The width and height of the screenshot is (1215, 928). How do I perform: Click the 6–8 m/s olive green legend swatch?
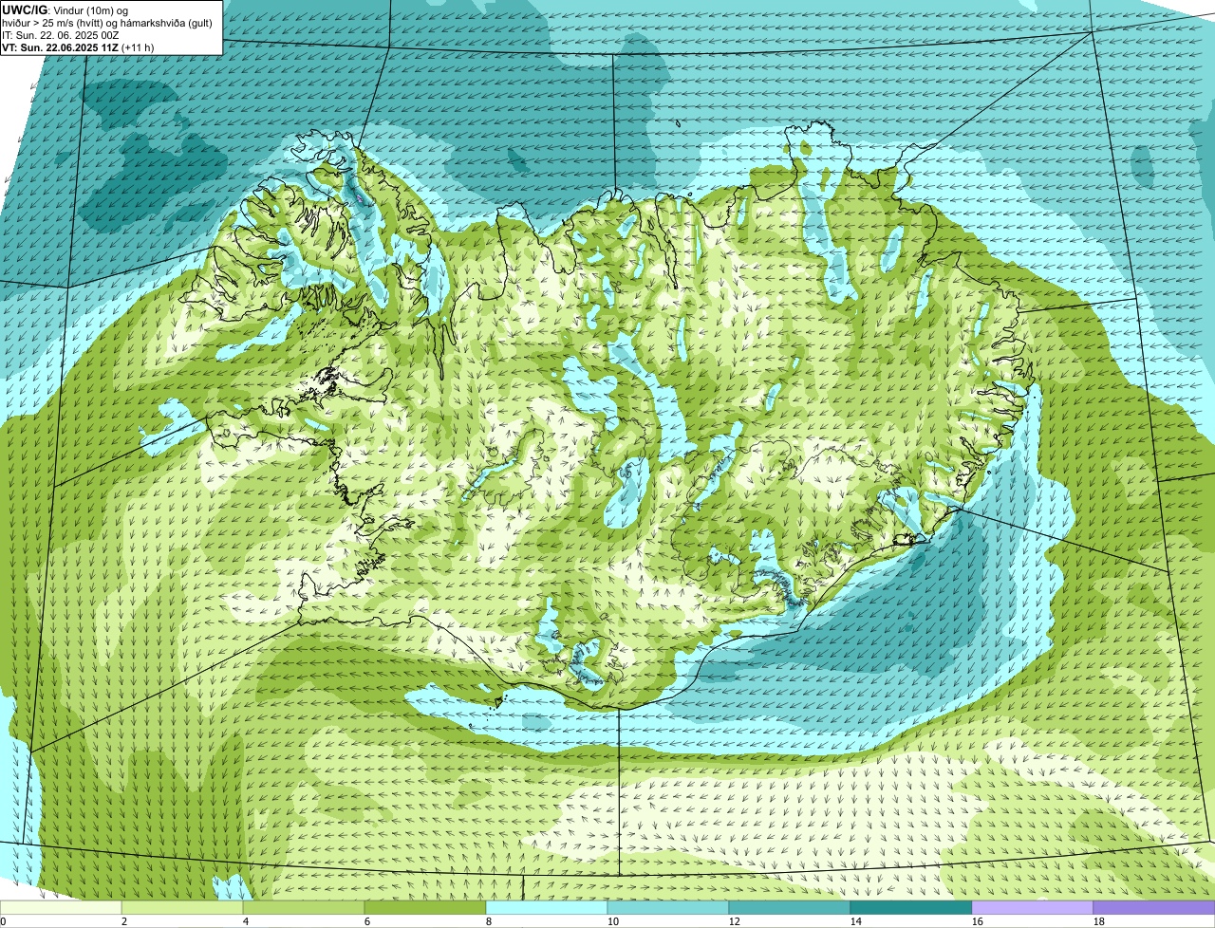click(x=425, y=908)
